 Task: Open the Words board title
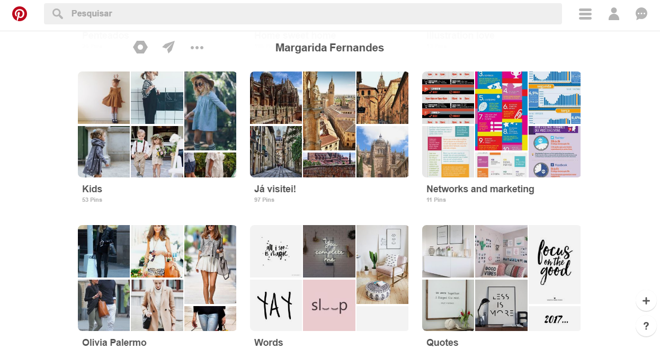coord(269,343)
